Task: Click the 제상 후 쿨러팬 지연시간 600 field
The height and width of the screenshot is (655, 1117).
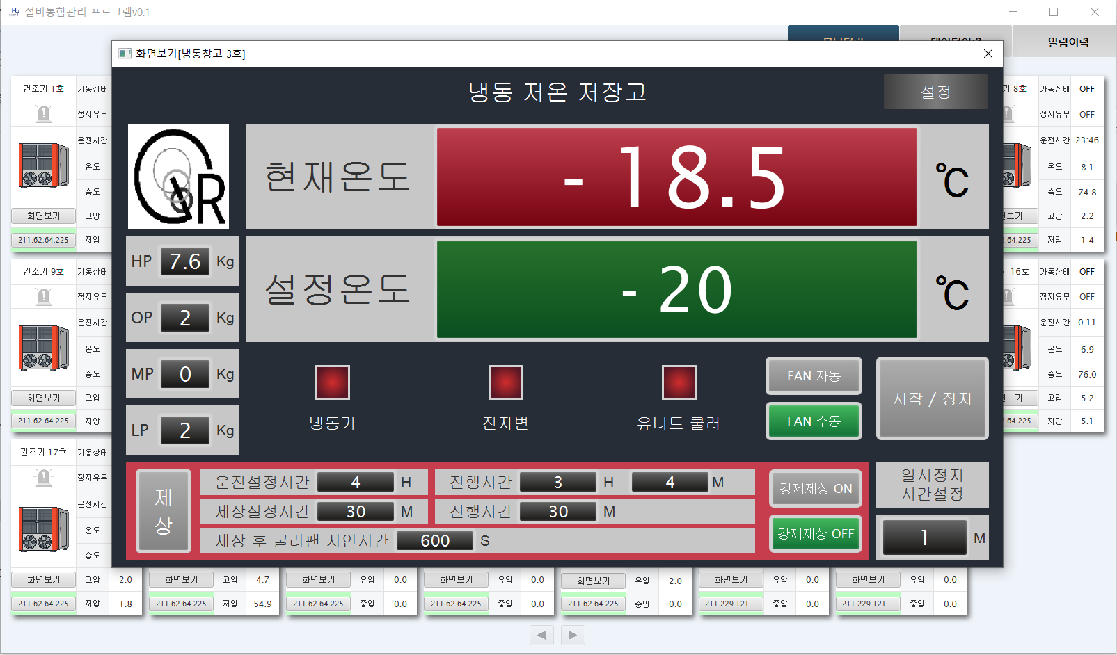Action: click(x=435, y=541)
